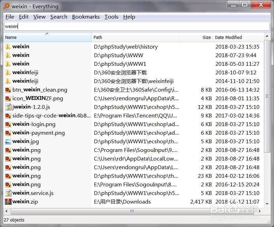Click the vertical scrollbar down arrow
This screenshot has width=274, height=227.
tap(267, 204)
